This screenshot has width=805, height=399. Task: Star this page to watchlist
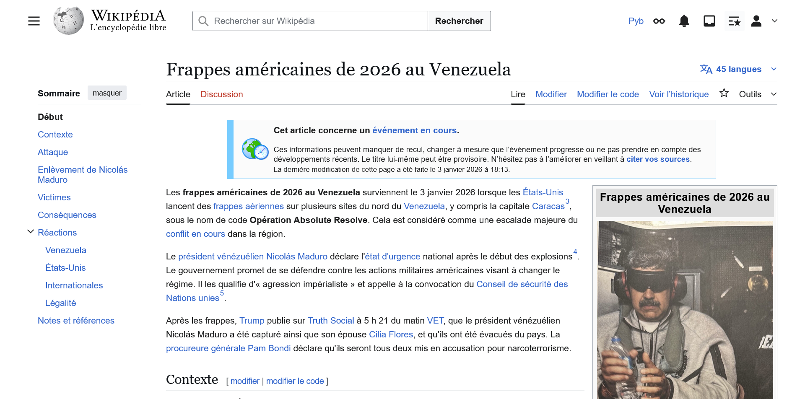click(x=724, y=93)
